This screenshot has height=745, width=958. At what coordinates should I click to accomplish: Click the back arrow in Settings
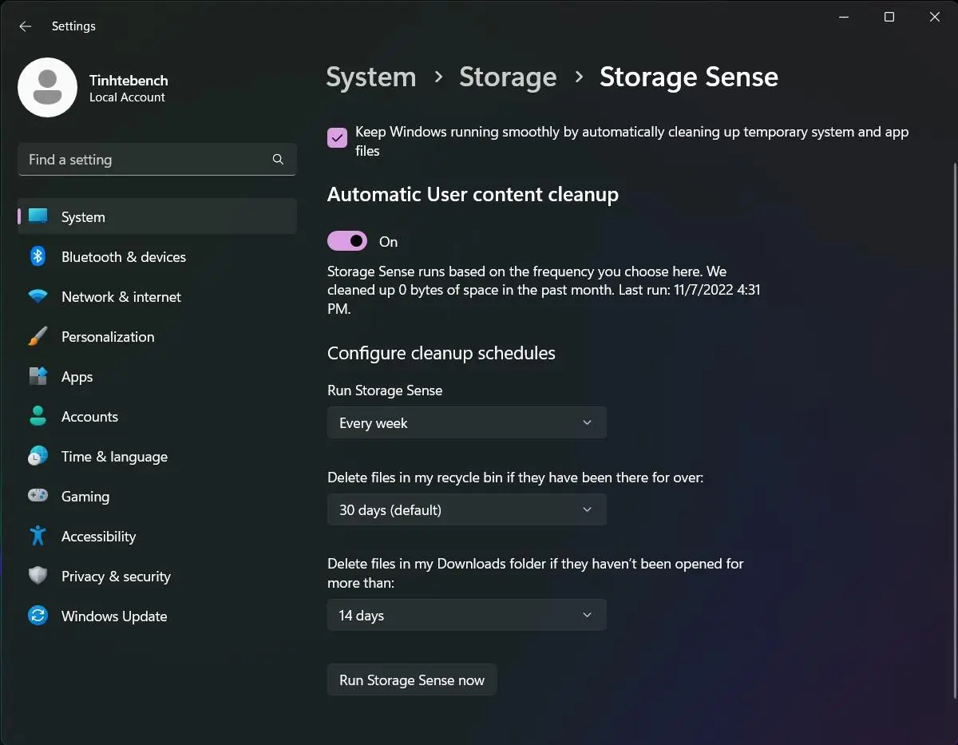click(x=26, y=26)
